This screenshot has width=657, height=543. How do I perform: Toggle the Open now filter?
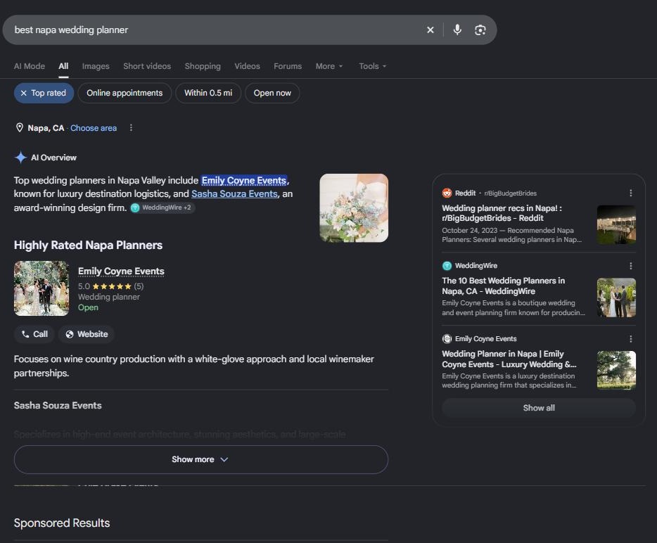272,93
